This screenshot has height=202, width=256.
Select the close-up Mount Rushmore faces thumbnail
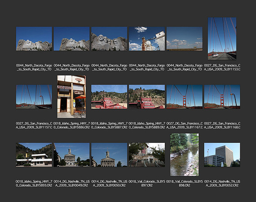[109, 39]
